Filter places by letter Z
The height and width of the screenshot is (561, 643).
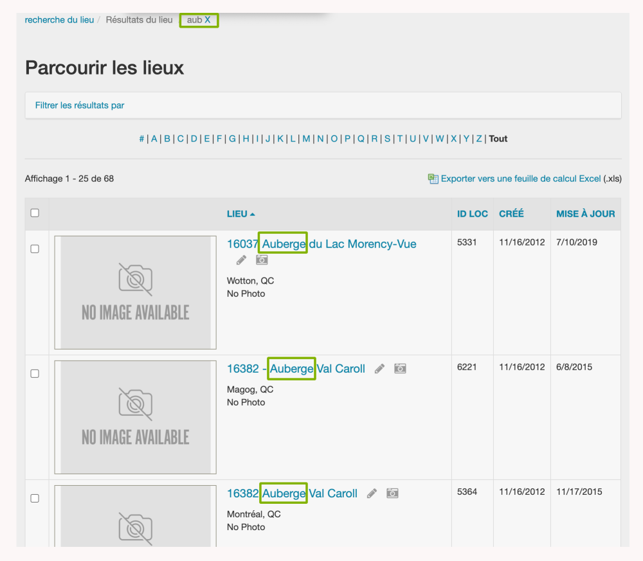coord(479,139)
